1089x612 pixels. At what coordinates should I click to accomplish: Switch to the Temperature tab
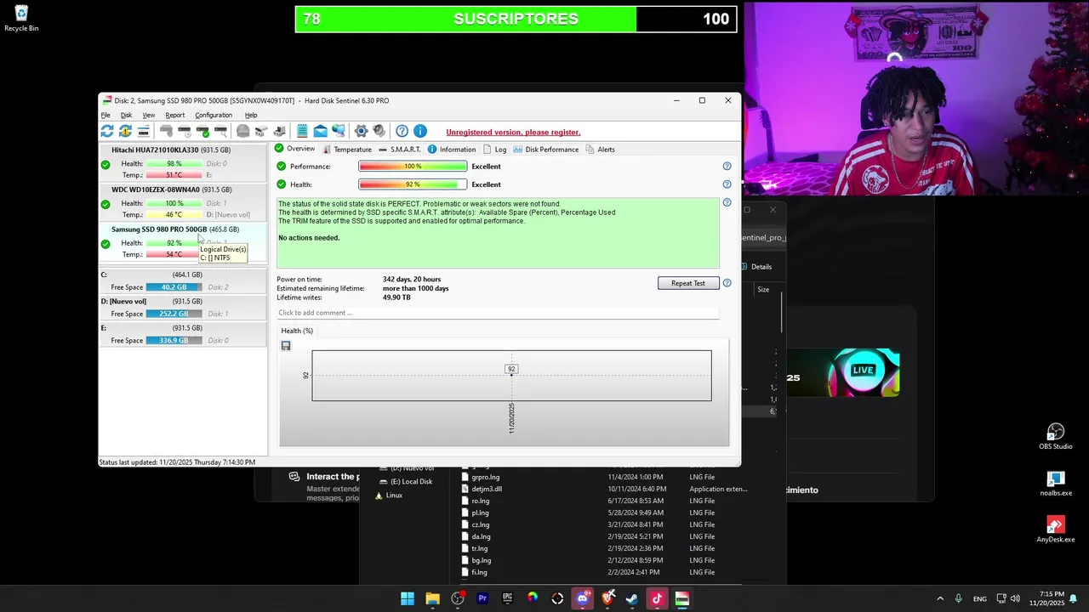pos(346,150)
